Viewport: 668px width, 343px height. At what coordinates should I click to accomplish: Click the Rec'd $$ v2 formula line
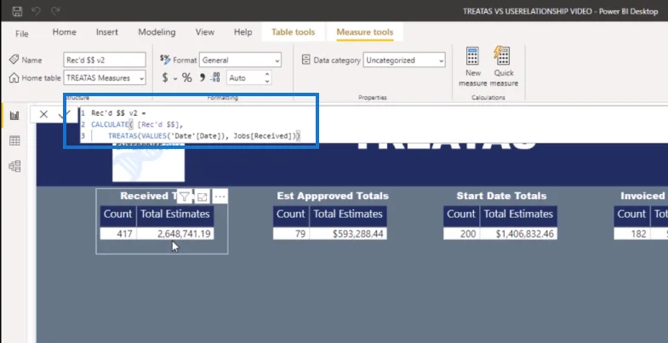pyautogui.click(x=118, y=113)
